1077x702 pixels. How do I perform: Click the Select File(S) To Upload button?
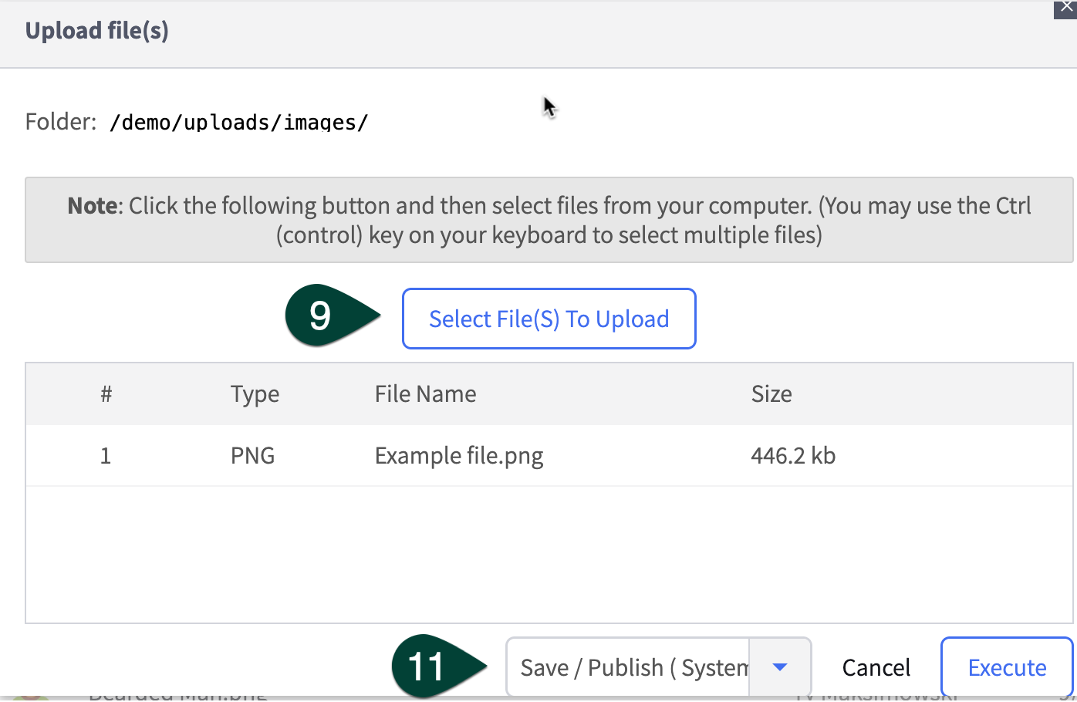point(549,319)
